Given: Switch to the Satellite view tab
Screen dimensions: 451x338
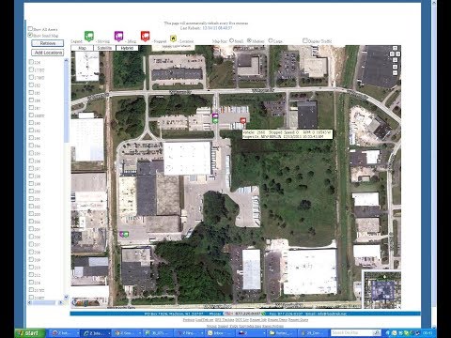Looking at the screenshot, I should click(x=104, y=48).
